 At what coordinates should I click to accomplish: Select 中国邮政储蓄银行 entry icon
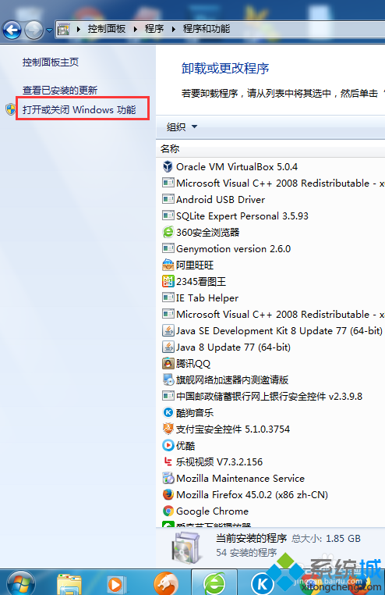point(168,396)
